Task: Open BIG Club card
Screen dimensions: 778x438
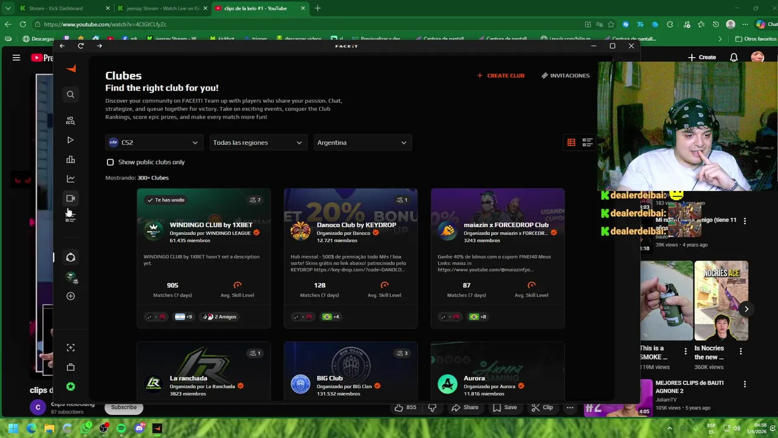Action: [351, 371]
